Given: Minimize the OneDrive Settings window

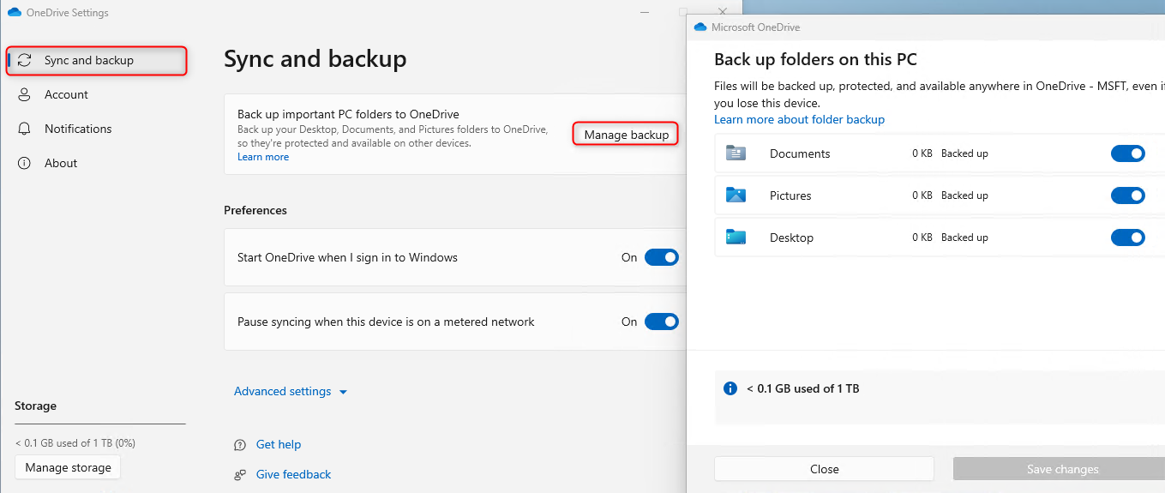Looking at the screenshot, I should coord(646,12).
